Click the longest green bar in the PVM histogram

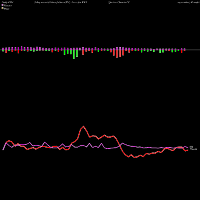[74, 54]
